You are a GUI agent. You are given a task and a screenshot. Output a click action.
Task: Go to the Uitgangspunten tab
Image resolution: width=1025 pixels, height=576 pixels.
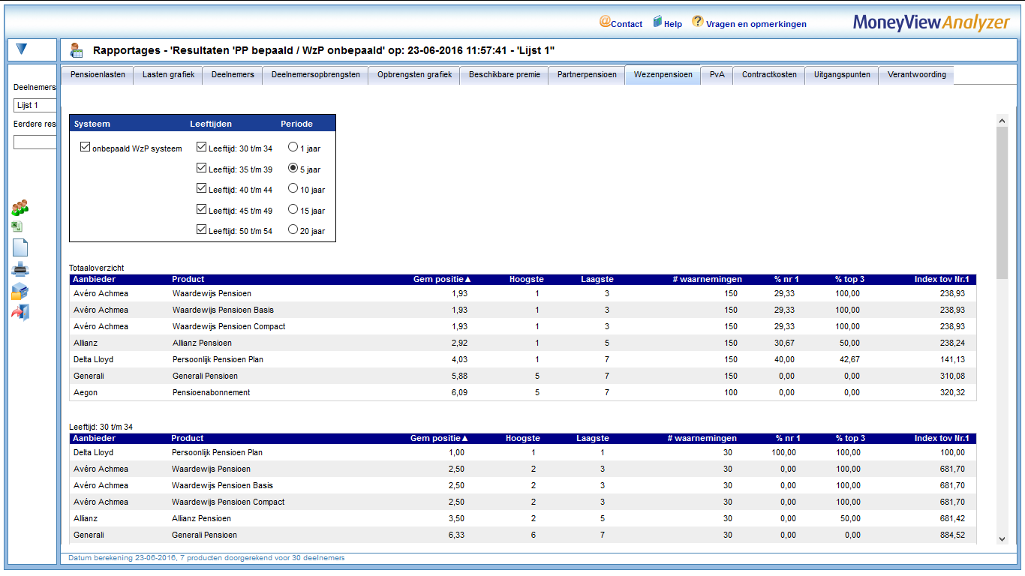click(x=842, y=75)
